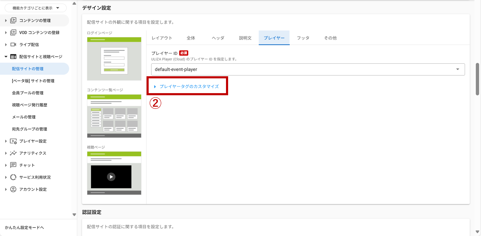Screen dimensions: 481x236
Task: Click the チャット speech bubble icon
Action: tap(13, 165)
